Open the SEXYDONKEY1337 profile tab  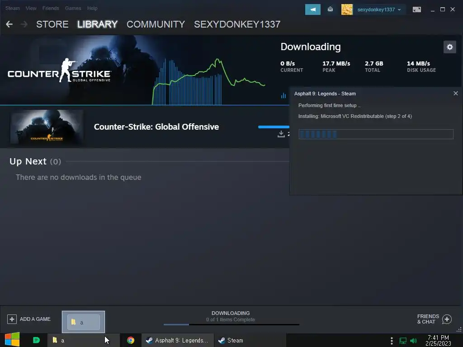click(x=237, y=24)
